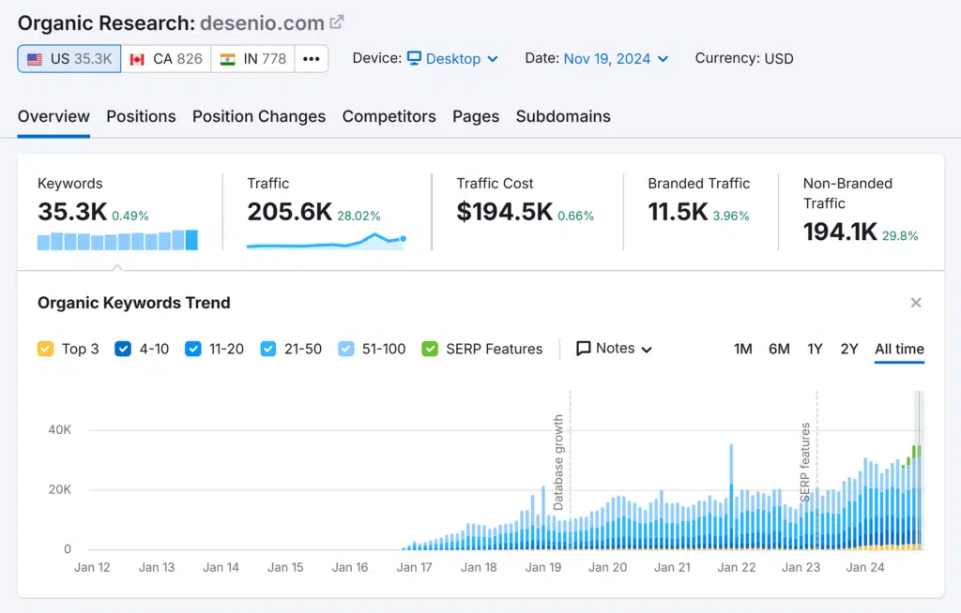Image resolution: width=961 pixels, height=613 pixels.
Task: Toggle the 51-100 positions checkbox
Action: point(346,349)
